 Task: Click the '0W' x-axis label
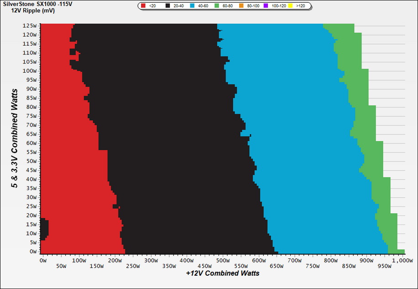click(x=42, y=261)
